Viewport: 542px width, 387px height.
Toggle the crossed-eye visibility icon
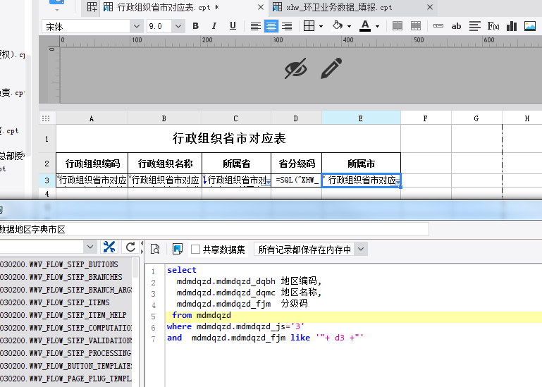tap(296, 68)
